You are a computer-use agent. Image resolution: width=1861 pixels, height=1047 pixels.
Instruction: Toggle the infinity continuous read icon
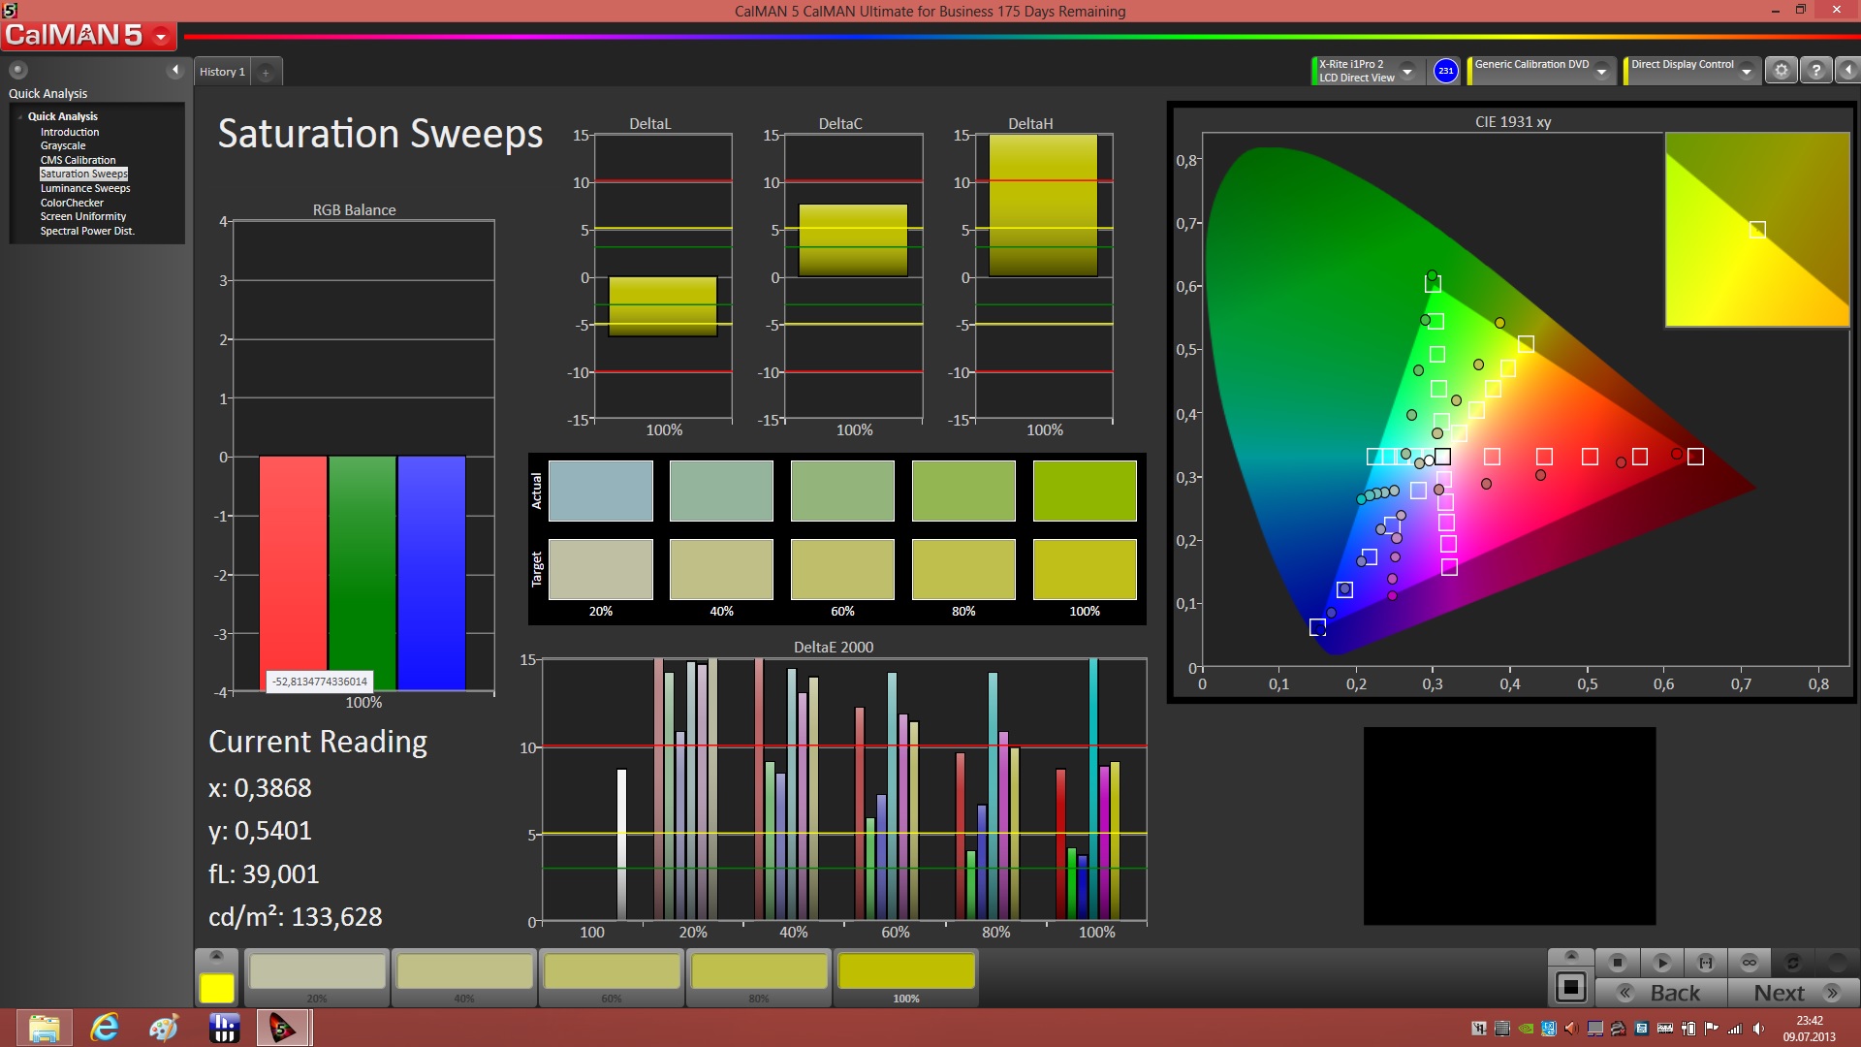click(1750, 963)
